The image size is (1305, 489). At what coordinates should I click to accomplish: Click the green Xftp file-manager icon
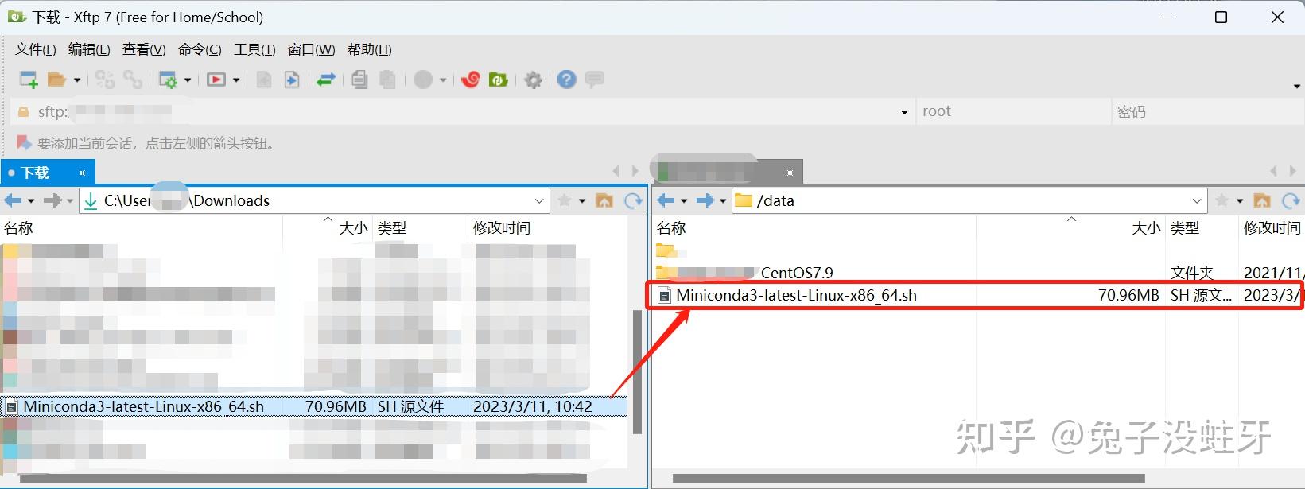click(x=499, y=80)
